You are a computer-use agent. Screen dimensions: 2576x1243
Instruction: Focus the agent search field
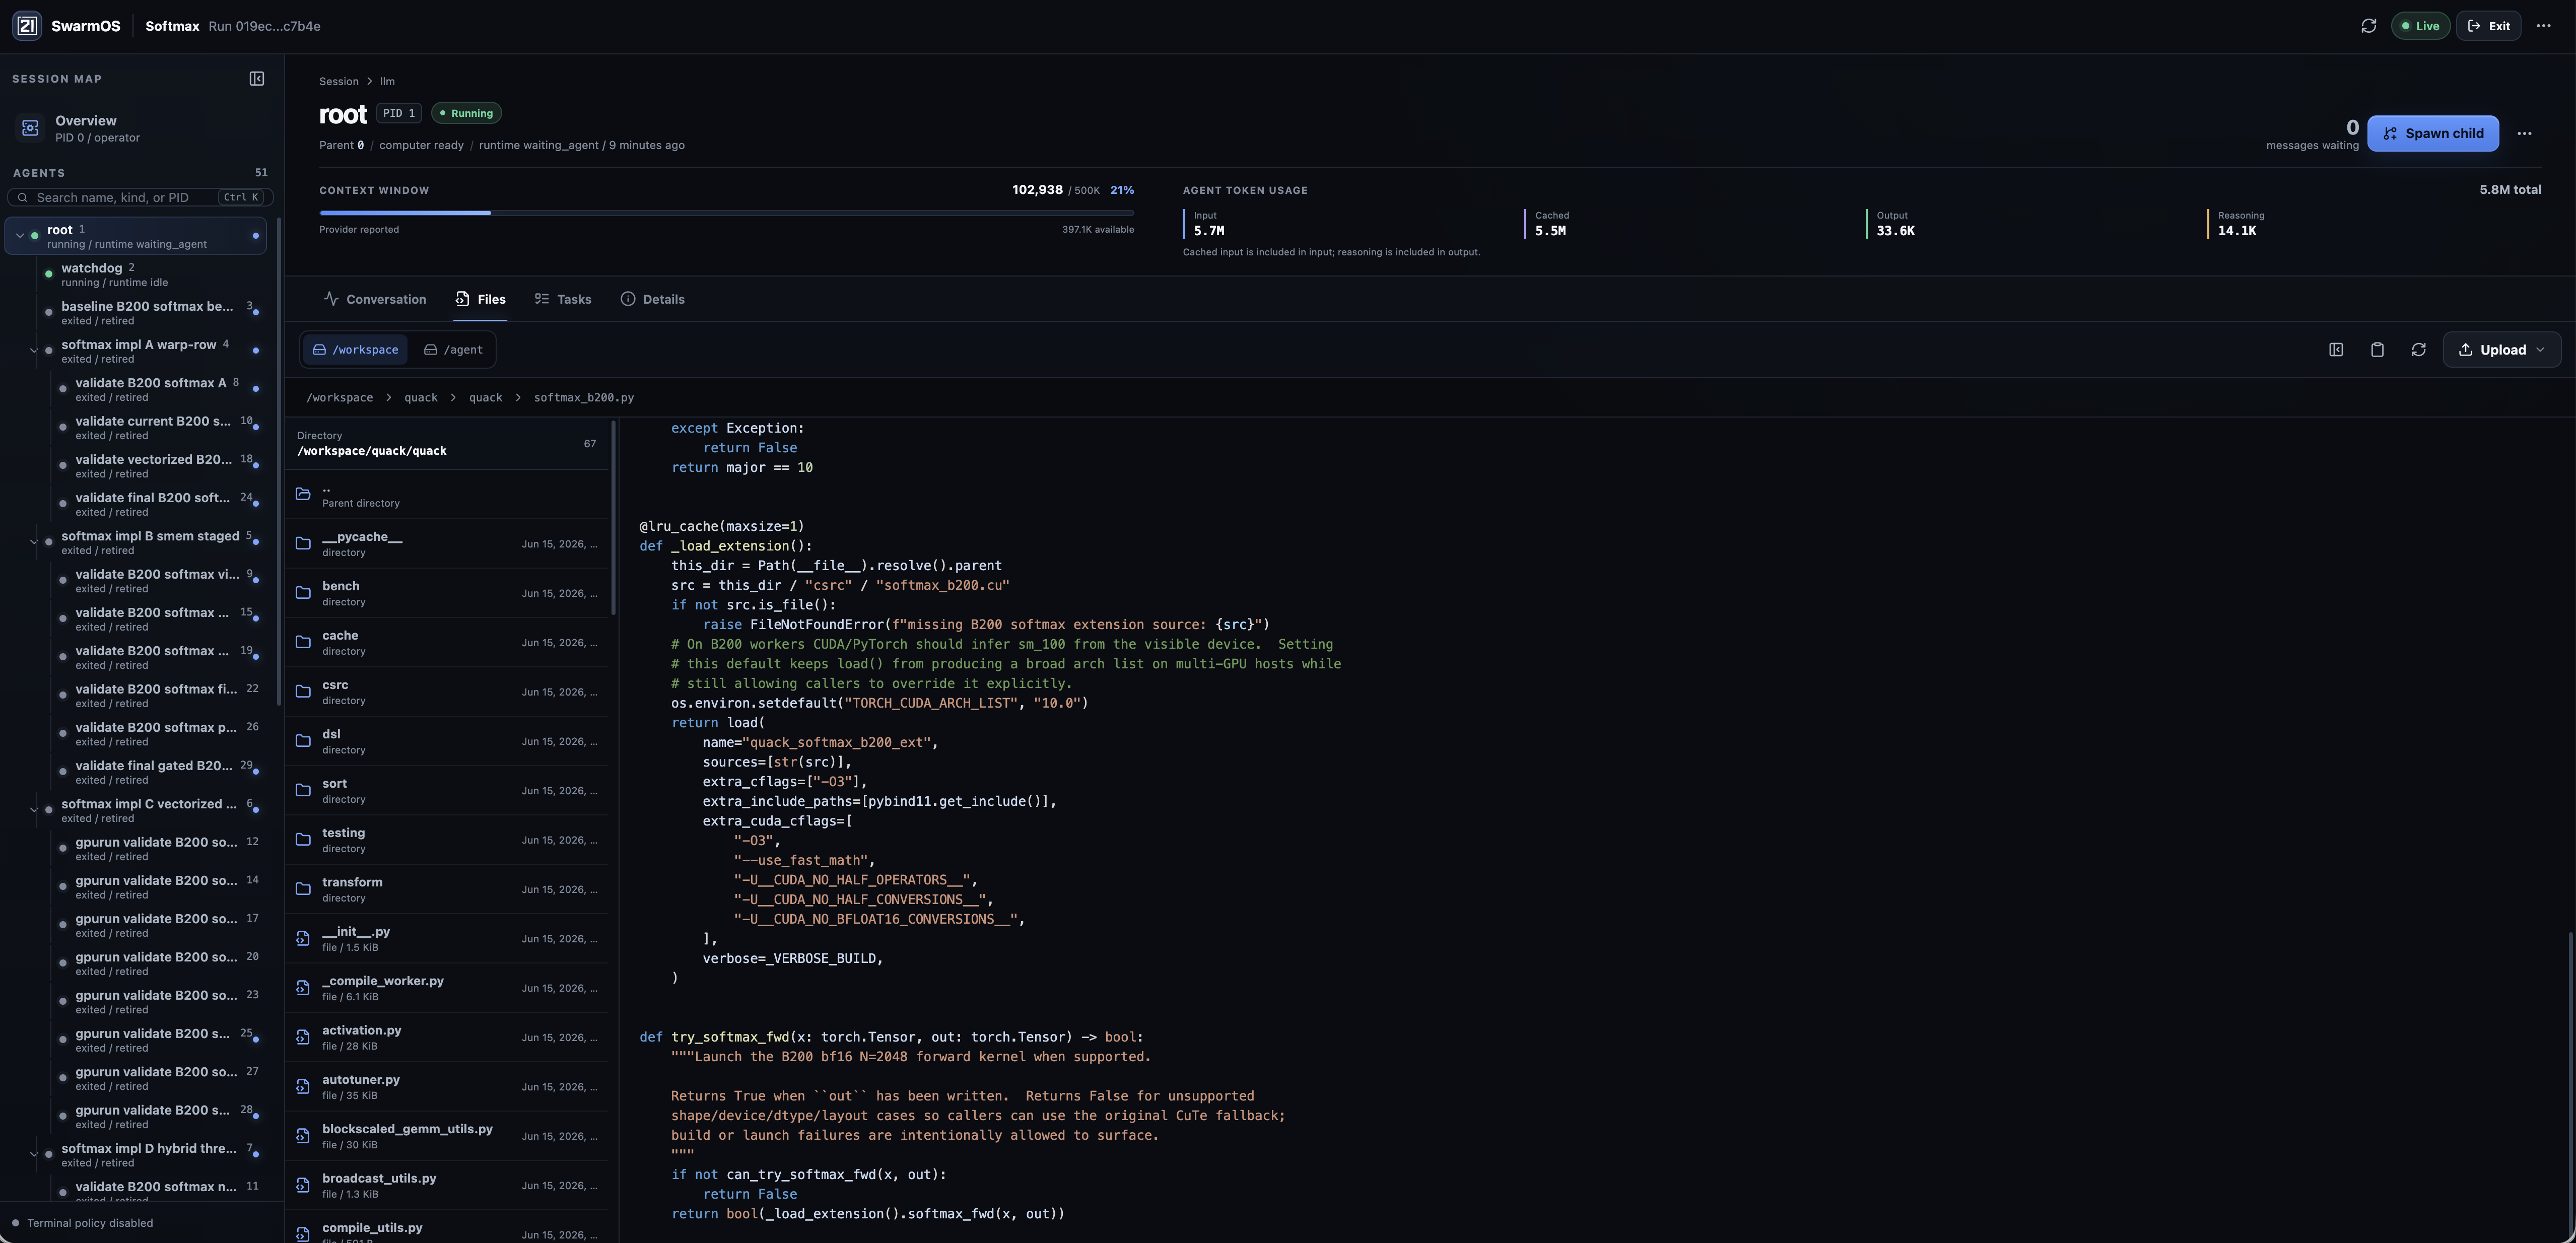click(140, 197)
